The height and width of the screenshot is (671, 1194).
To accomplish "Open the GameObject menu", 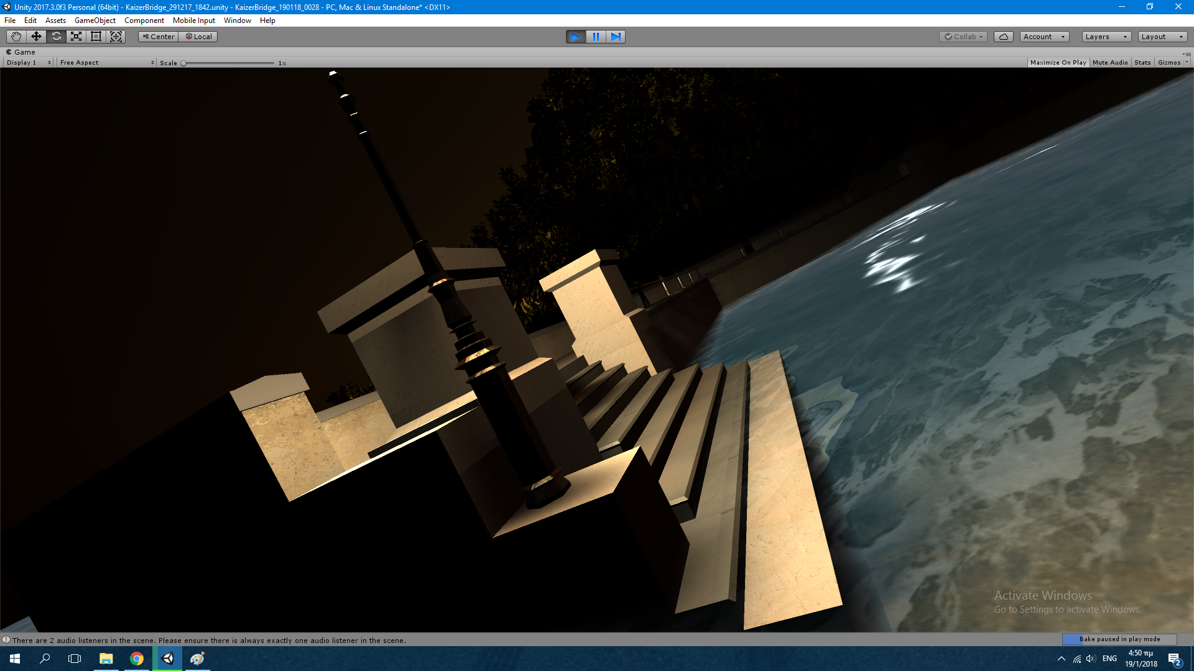I will click(x=95, y=21).
